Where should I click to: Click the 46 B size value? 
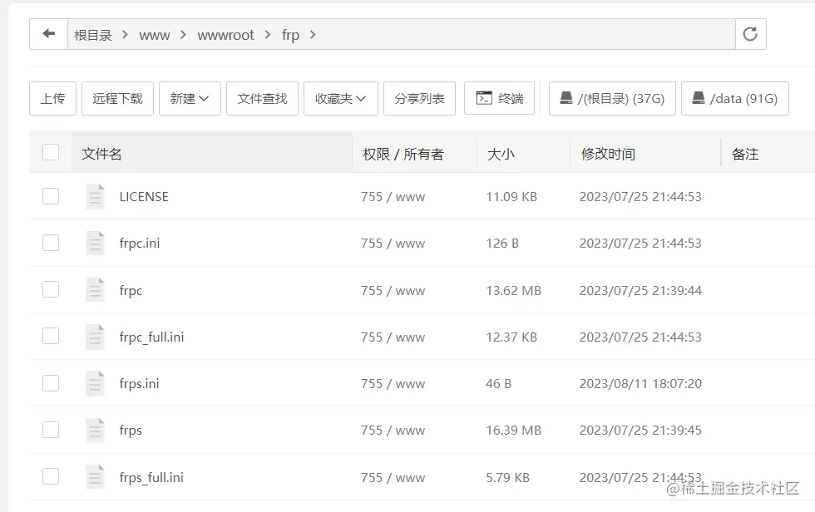pos(498,384)
